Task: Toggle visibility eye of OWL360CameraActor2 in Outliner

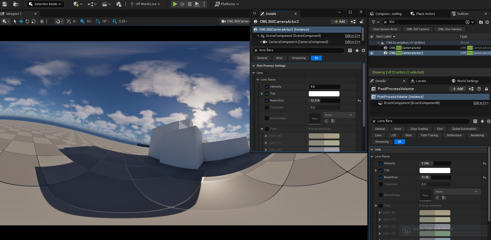Action: (x=372, y=53)
